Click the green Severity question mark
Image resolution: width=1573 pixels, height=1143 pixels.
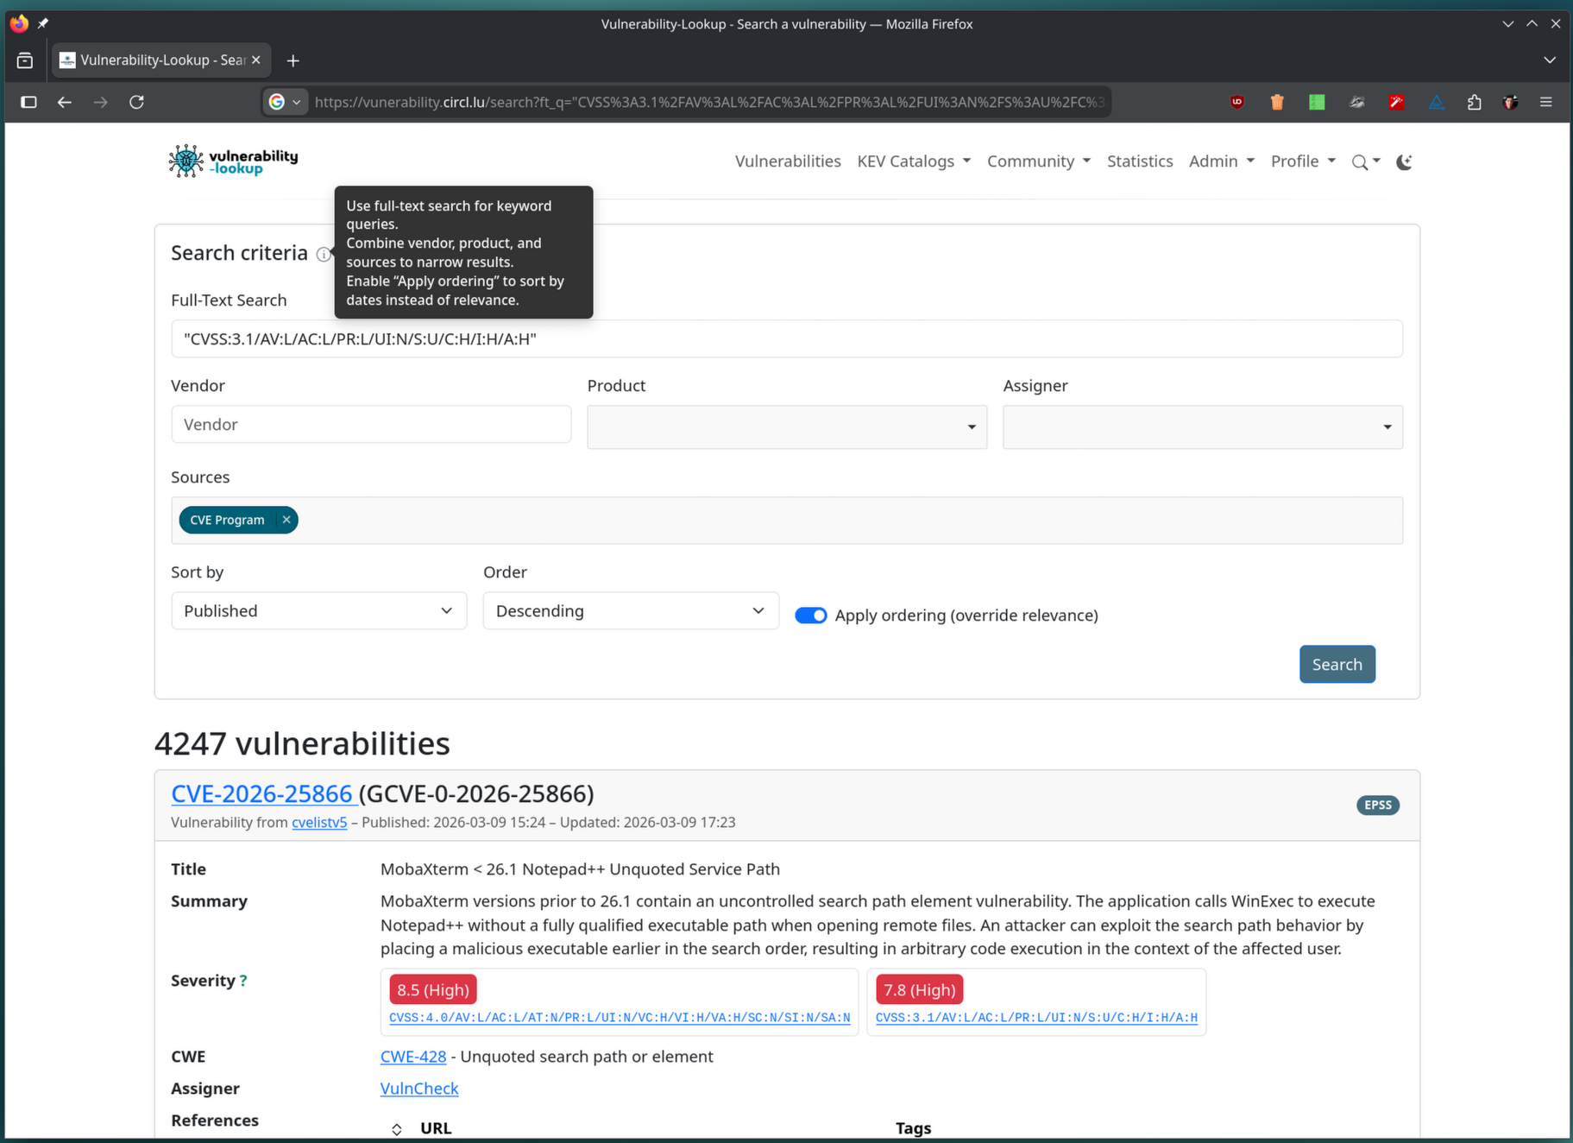(x=243, y=981)
